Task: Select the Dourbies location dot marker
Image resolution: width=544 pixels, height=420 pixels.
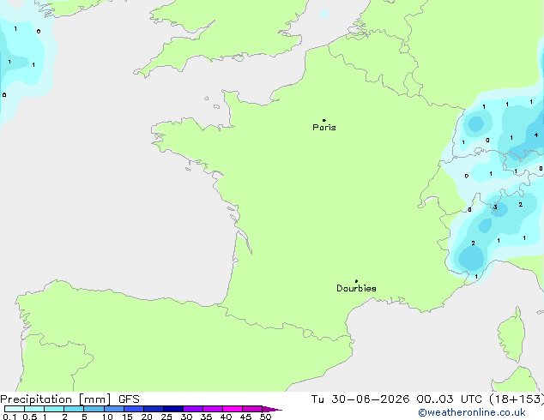Action: (356, 281)
